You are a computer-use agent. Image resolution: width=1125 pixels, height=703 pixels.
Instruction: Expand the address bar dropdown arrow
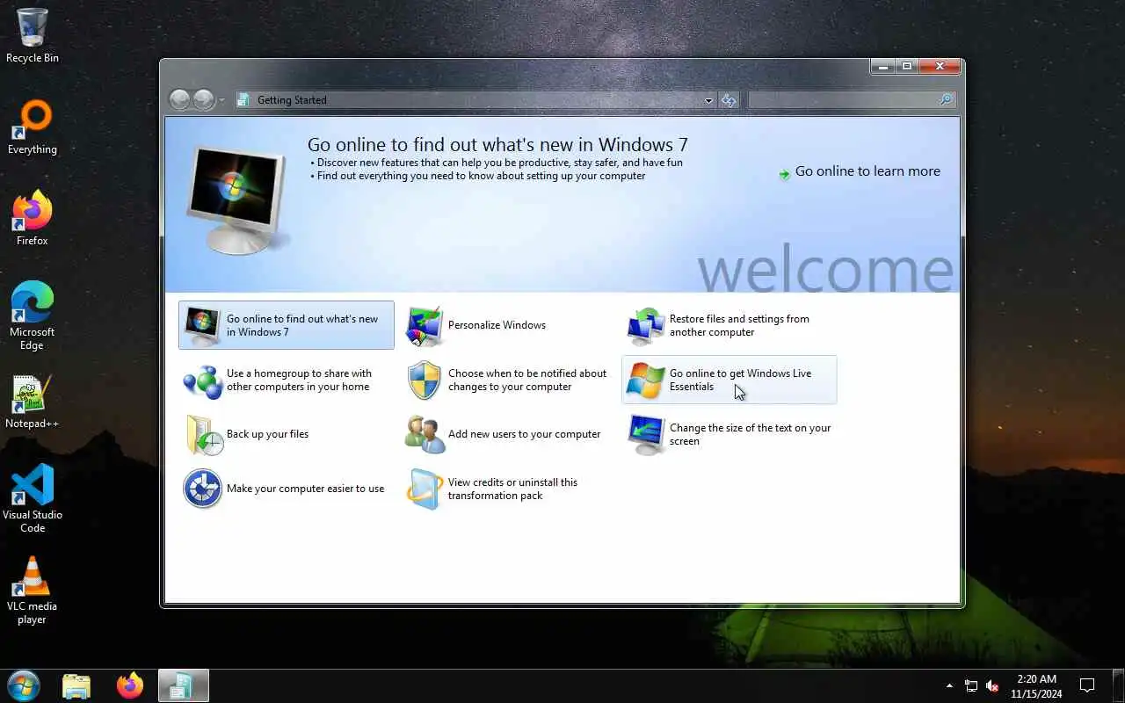(x=708, y=101)
